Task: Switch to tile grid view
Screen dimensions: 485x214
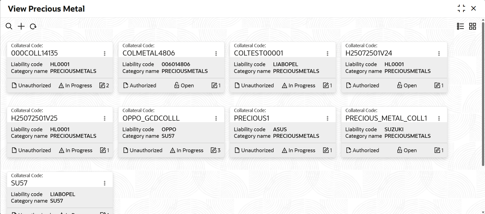Action: point(472,26)
